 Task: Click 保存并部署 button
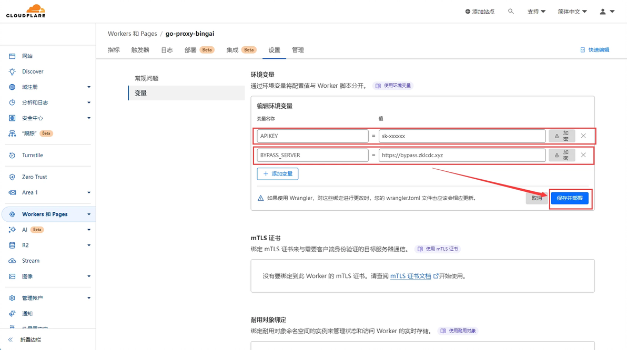pos(570,198)
